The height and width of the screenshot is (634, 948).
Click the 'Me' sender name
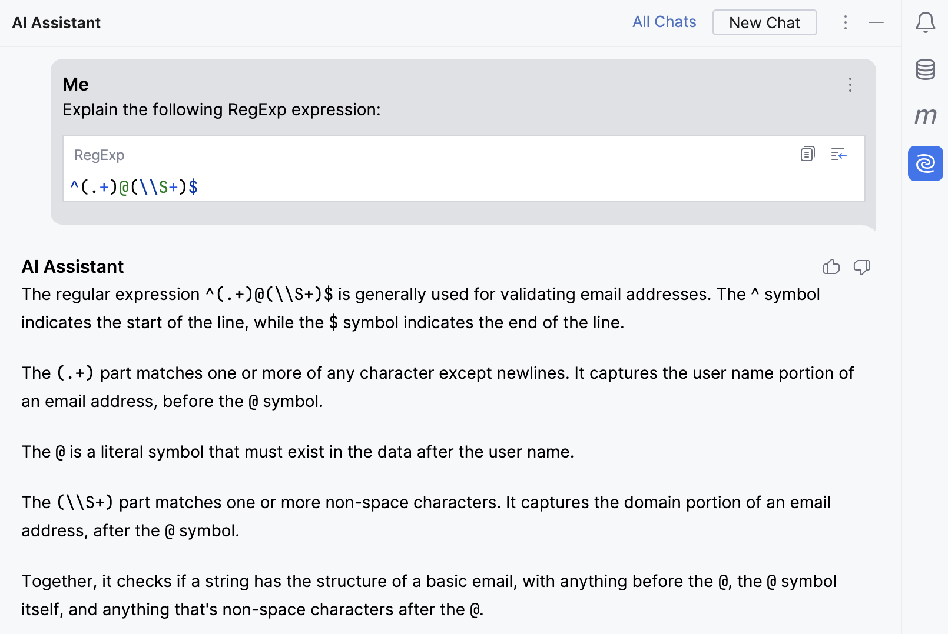click(75, 85)
